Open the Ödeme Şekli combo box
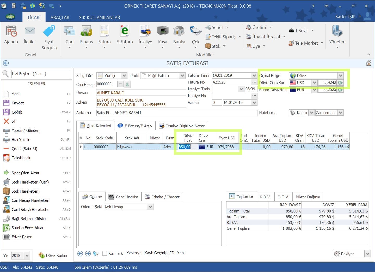Image resolution: width=375 pixels, height=272 pixels. tap(150, 207)
